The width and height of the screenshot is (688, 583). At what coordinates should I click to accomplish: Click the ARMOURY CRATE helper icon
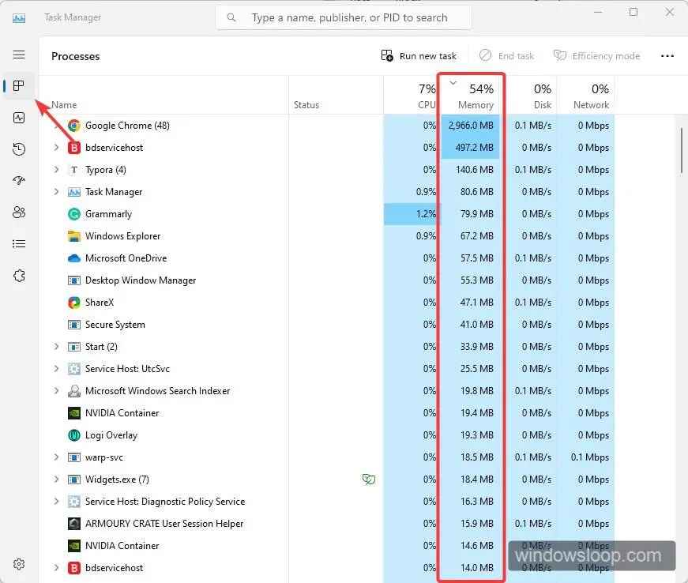coord(74,523)
